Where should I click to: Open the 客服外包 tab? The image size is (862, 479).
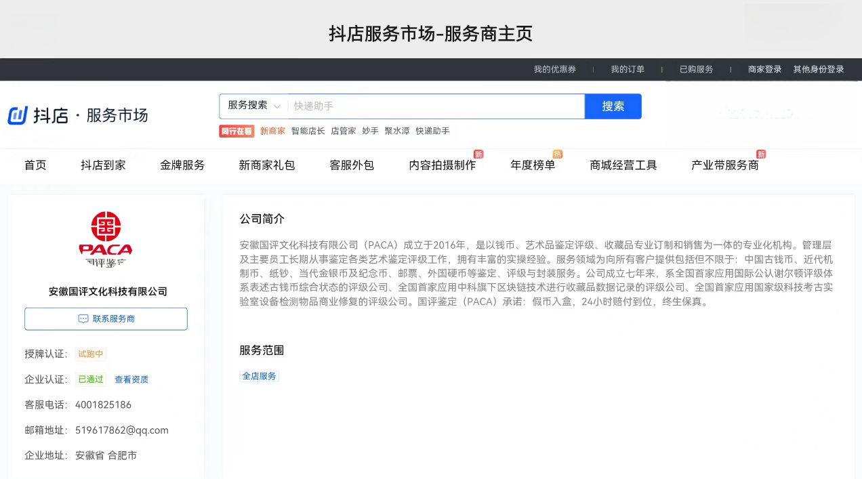pyautogui.click(x=352, y=165)
